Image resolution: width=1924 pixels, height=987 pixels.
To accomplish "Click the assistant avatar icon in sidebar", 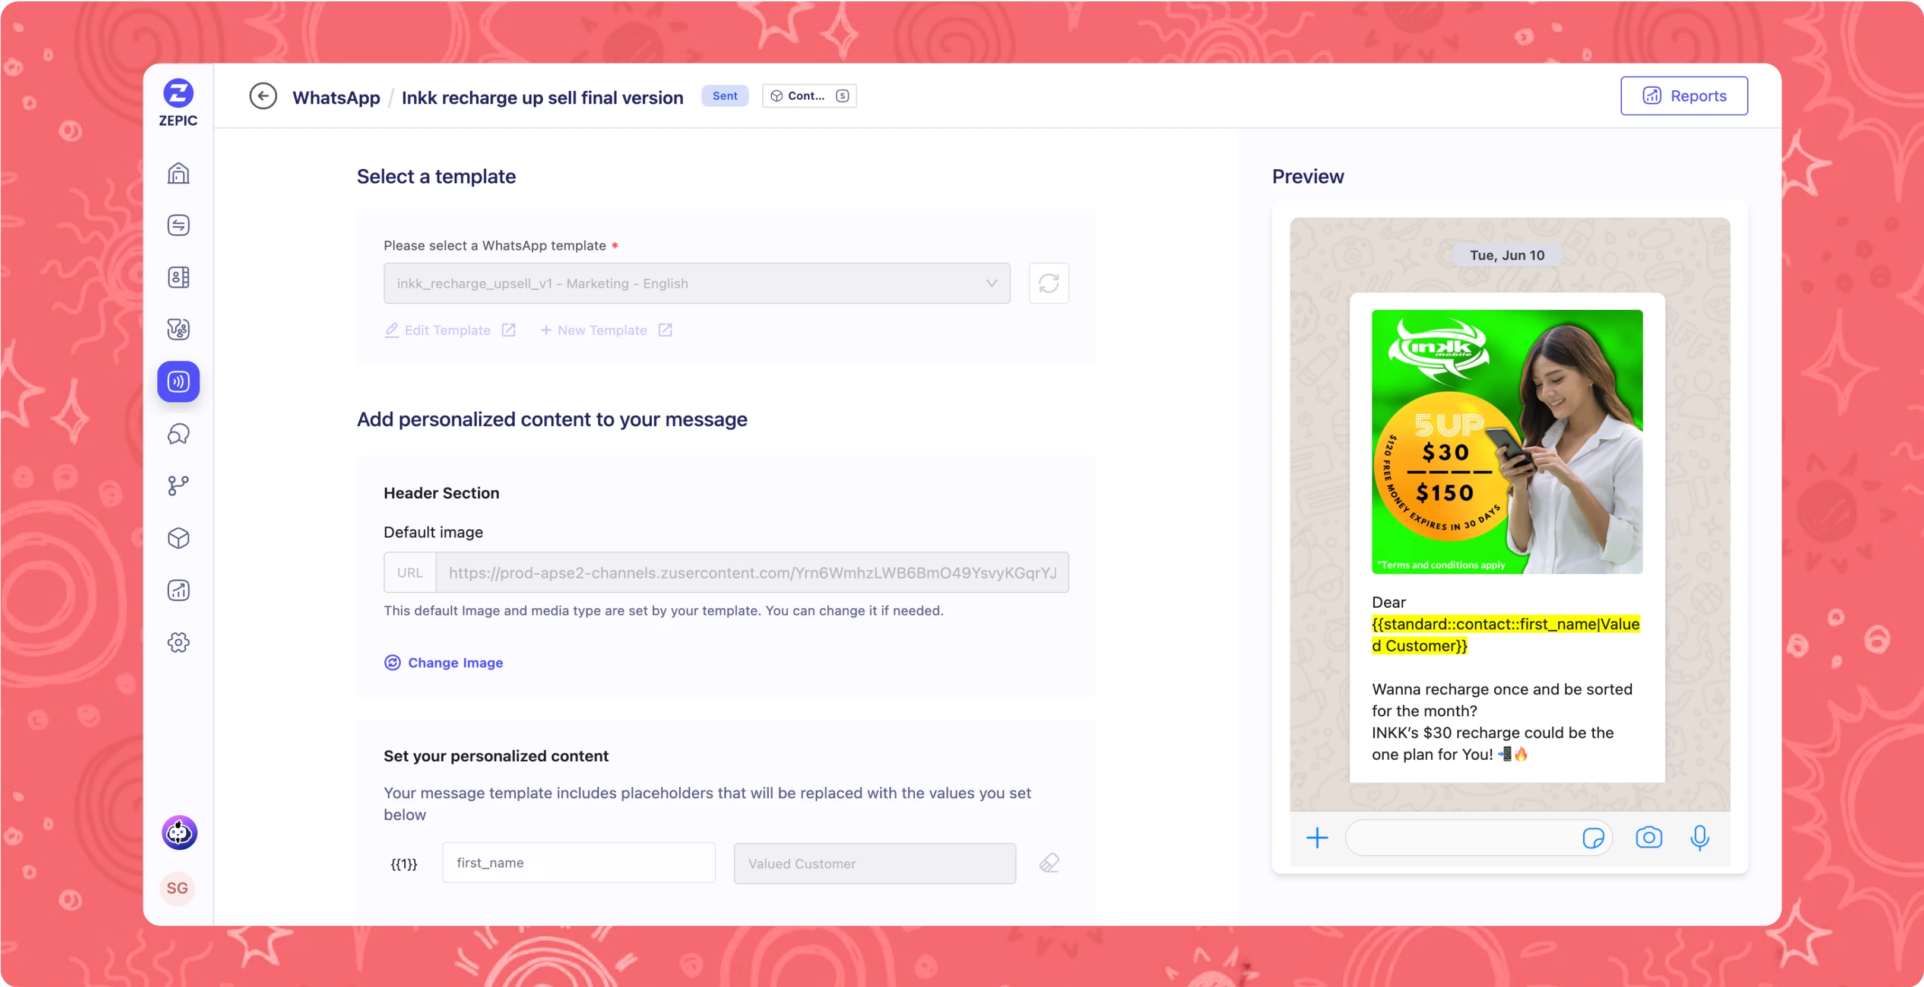I will click(179, 833).
